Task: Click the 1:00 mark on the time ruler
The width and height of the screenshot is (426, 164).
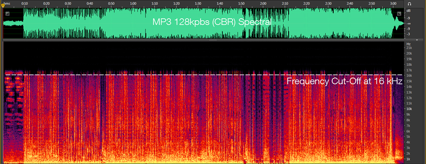Action: 133,3
